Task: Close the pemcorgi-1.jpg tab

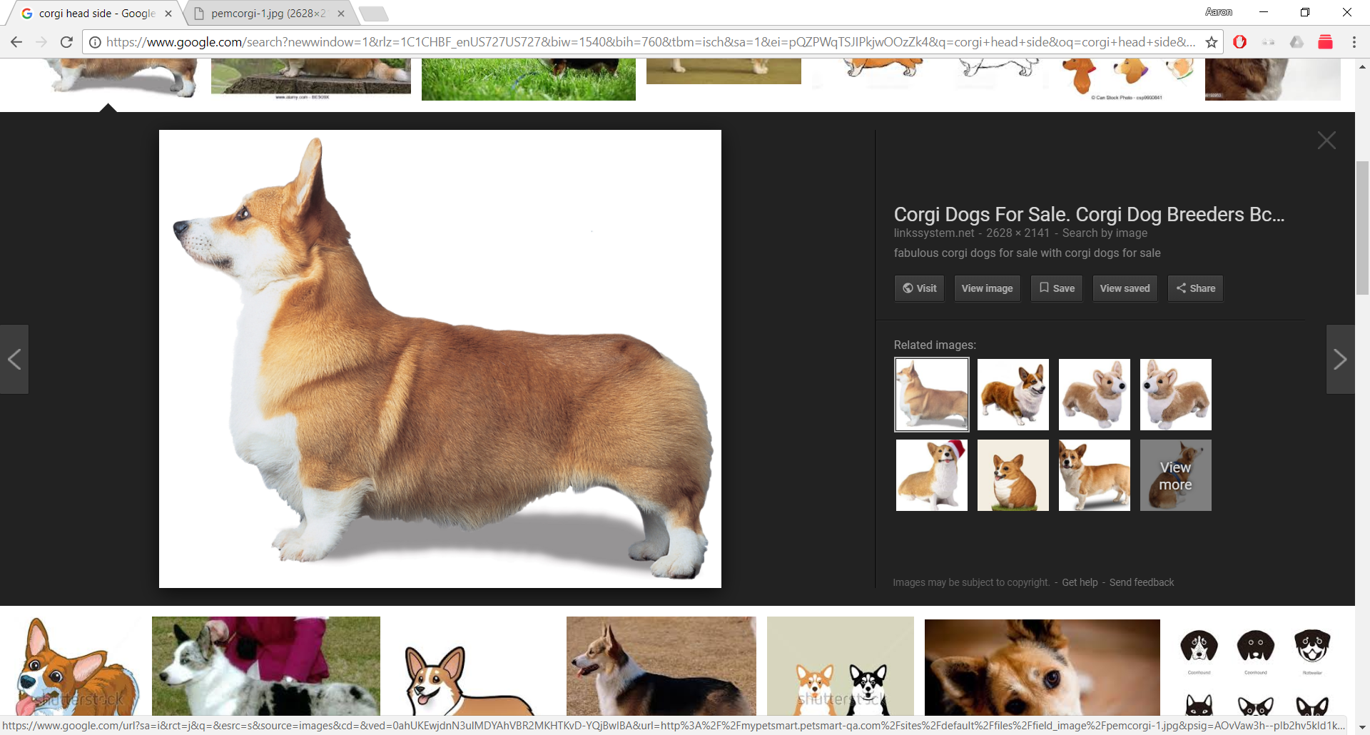Action: click(341, 14)
